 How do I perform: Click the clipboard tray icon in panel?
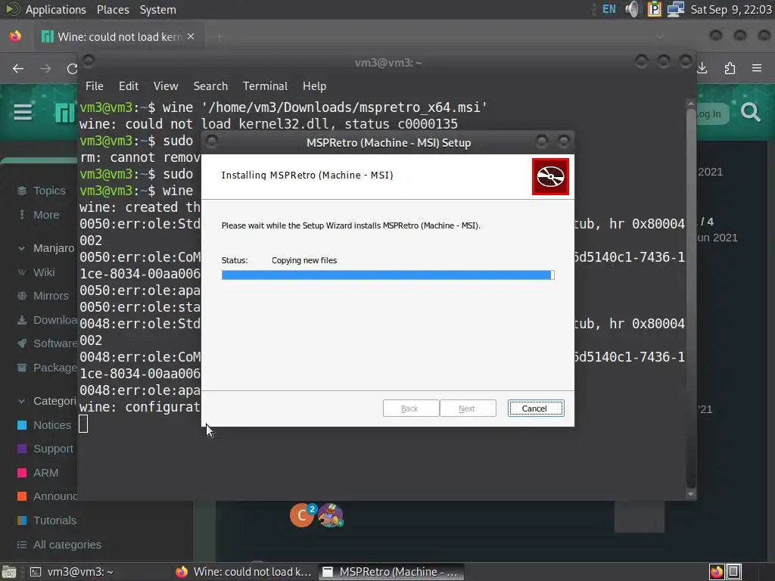(x=655, y=9)
